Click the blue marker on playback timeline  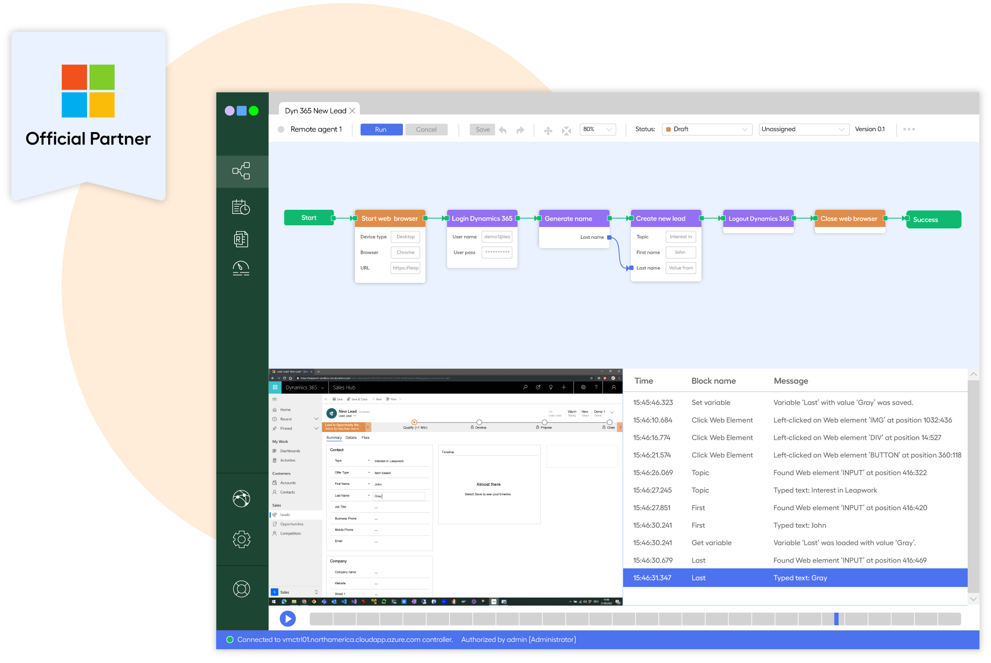tap(836, 619)
